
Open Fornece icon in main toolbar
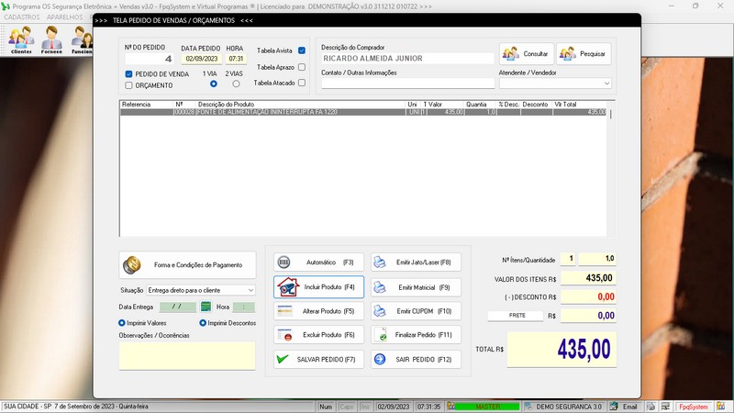(51, 39)
